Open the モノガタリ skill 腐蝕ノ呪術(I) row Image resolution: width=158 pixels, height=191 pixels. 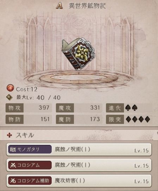click(79, 150)
